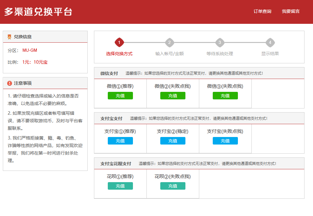Click 充值 under 支付宝(失败点我)

[x=225, y=141]
